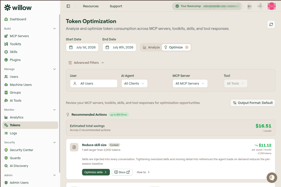This screenshot has width=281, height=187.
Task: Click the Security Center shield icon
Action: (x=6, y=150)
